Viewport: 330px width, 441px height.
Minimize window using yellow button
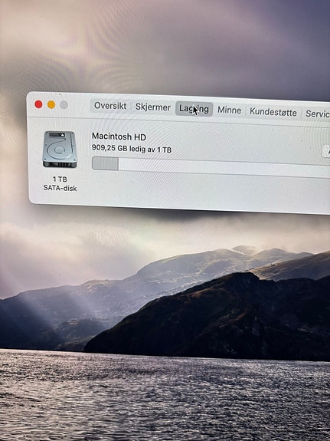click(51, 104)
